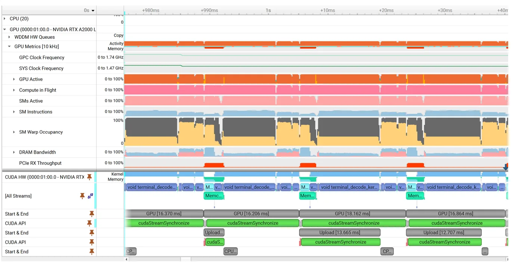Toggle pin on CUDA API row above Upload ranges

pos(89,223)
